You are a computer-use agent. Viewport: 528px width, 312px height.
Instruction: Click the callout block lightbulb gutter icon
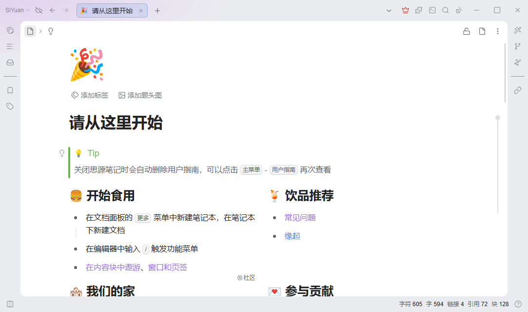[x=62, y=153]
